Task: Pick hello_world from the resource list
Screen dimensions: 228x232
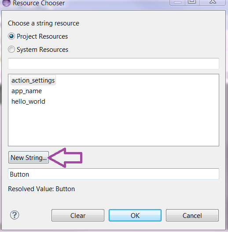Action: (x=28, y=101)
